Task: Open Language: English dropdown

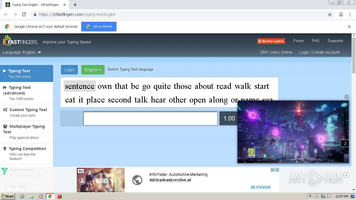Action: (22, 52)
